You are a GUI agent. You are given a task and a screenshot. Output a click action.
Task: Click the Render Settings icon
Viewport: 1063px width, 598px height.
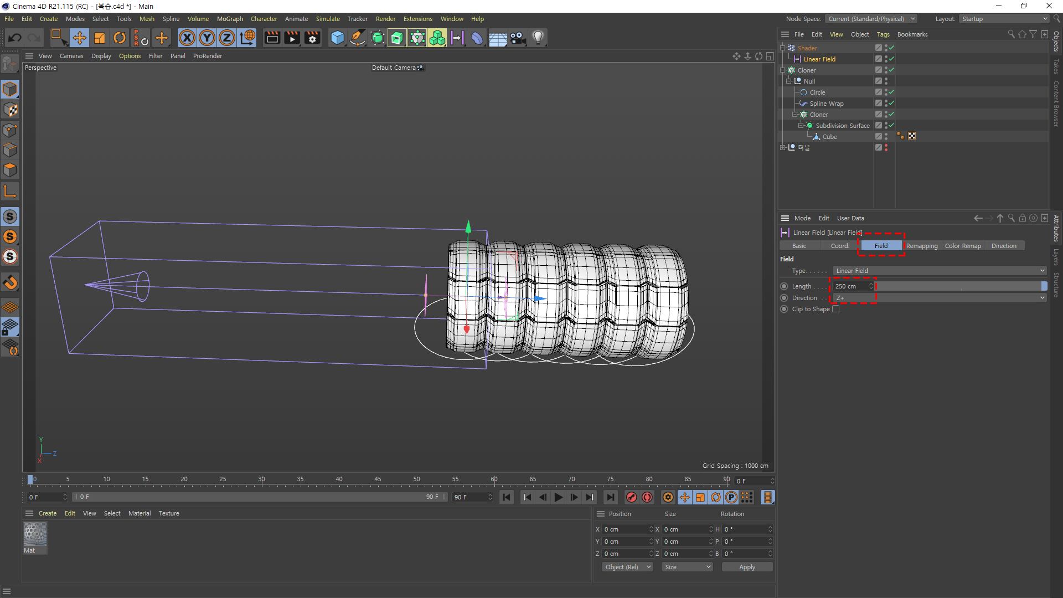[312, 38]
